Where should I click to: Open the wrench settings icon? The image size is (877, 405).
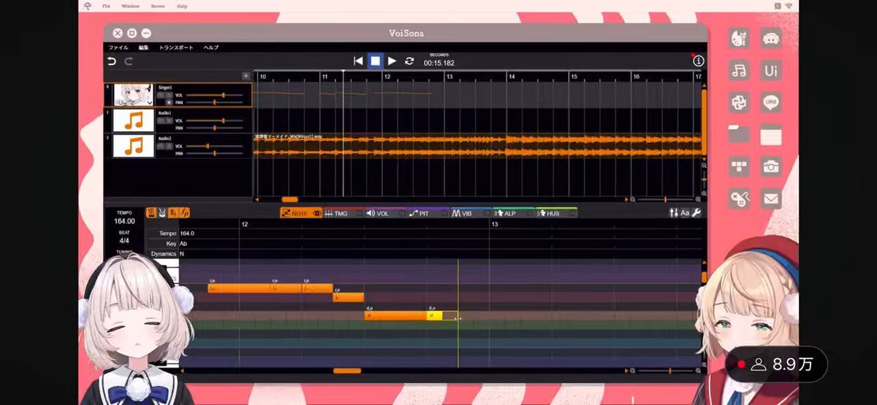(696, 213)
